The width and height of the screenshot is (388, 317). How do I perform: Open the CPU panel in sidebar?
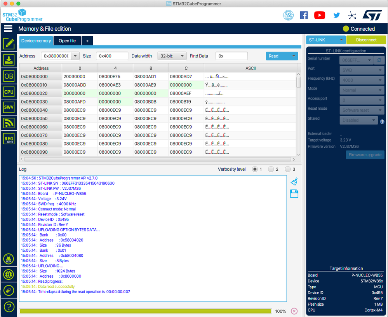tap(9, 92)
